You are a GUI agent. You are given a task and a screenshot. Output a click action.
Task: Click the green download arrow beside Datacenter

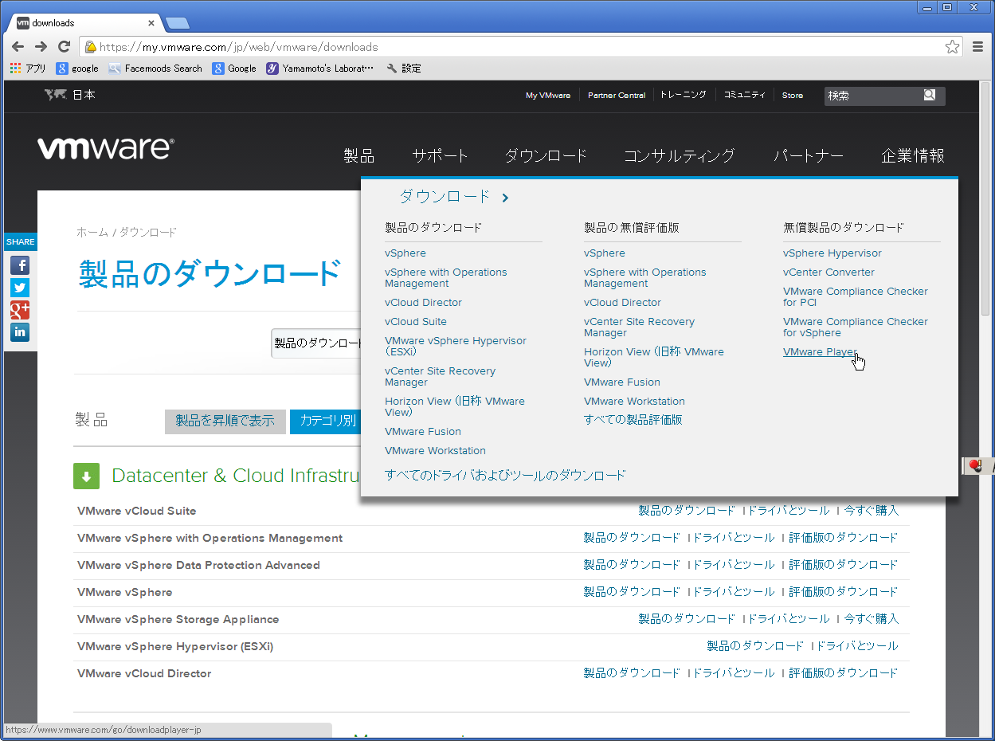(x=86, y=476)
